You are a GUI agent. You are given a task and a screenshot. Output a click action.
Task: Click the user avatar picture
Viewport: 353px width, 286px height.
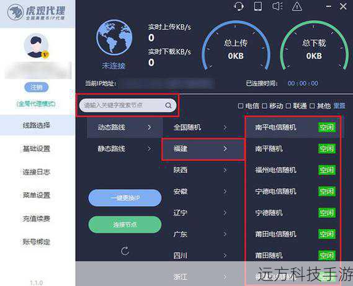36,46
